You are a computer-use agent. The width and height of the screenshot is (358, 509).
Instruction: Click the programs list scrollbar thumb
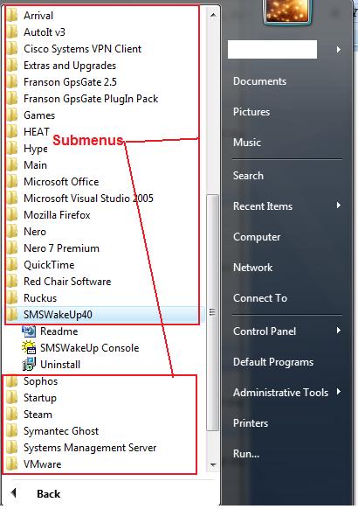pos(212,312)
